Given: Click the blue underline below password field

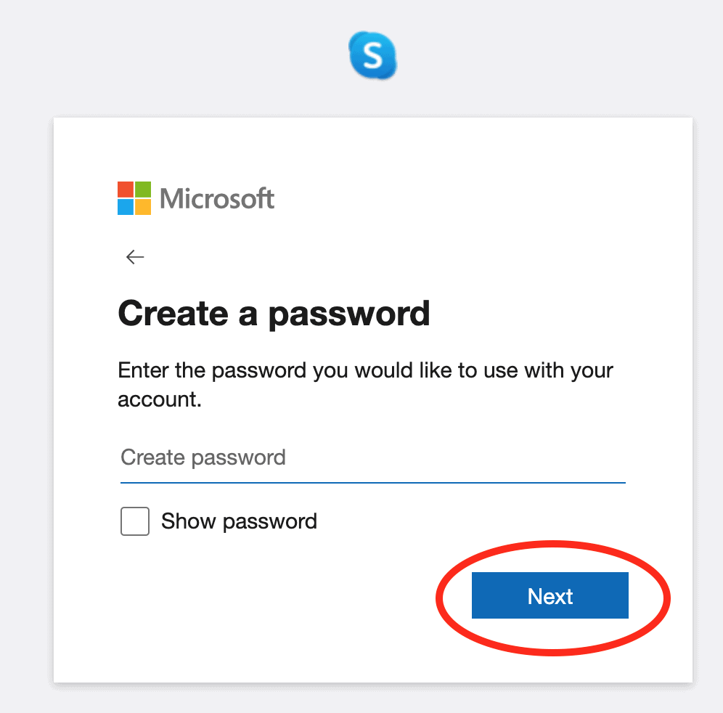Looking at the screenshot, I should (x=372, y=482).
